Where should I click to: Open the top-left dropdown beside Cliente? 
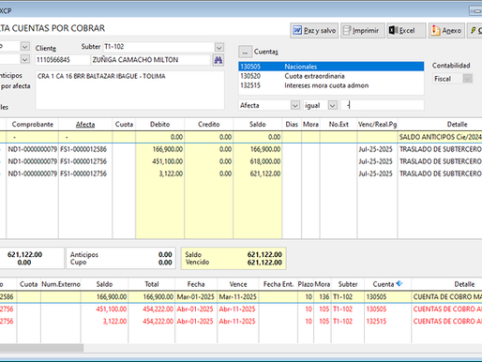click(x=25, y=47)
